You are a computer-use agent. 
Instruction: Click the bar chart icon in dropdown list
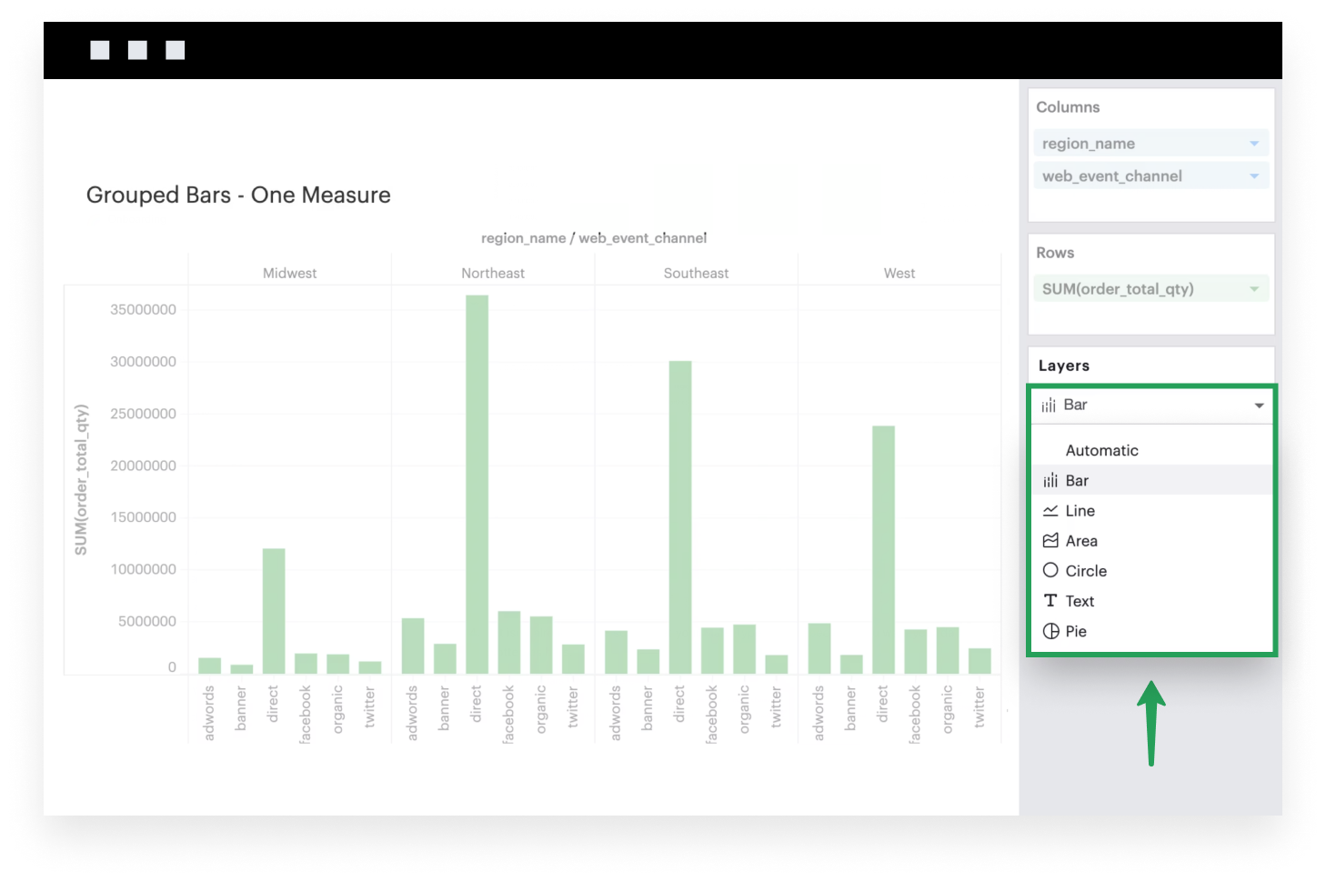(x=1050, y=481)
